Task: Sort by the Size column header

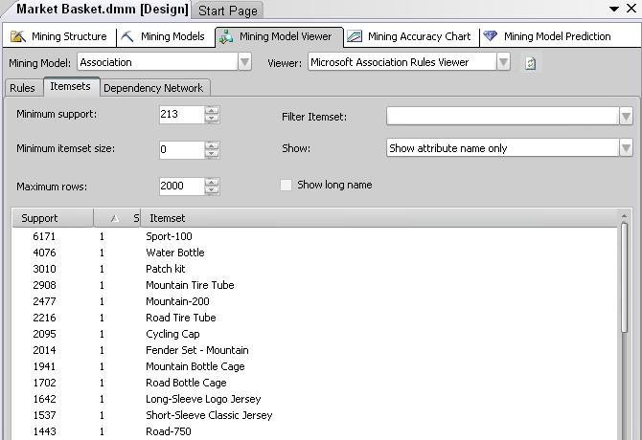Action: [x=117, y=218]
